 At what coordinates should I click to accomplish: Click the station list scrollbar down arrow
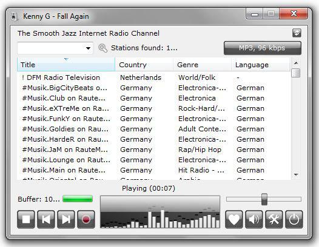296,174
